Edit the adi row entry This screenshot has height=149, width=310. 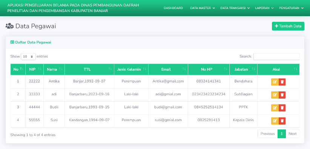275,95
